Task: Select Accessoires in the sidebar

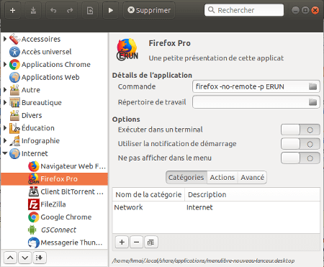Action: click(x=54, y=39)
